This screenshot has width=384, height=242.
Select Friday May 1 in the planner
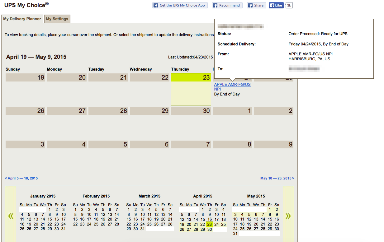(x=232, y=111)
